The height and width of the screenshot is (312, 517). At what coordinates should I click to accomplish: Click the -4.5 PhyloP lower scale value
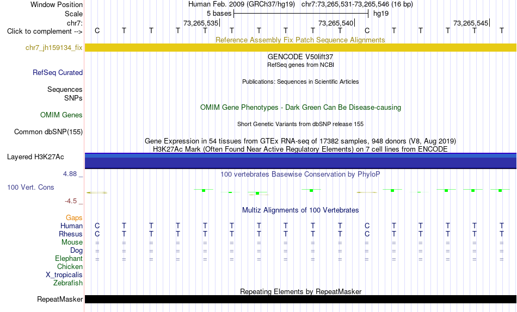(71, 201)
